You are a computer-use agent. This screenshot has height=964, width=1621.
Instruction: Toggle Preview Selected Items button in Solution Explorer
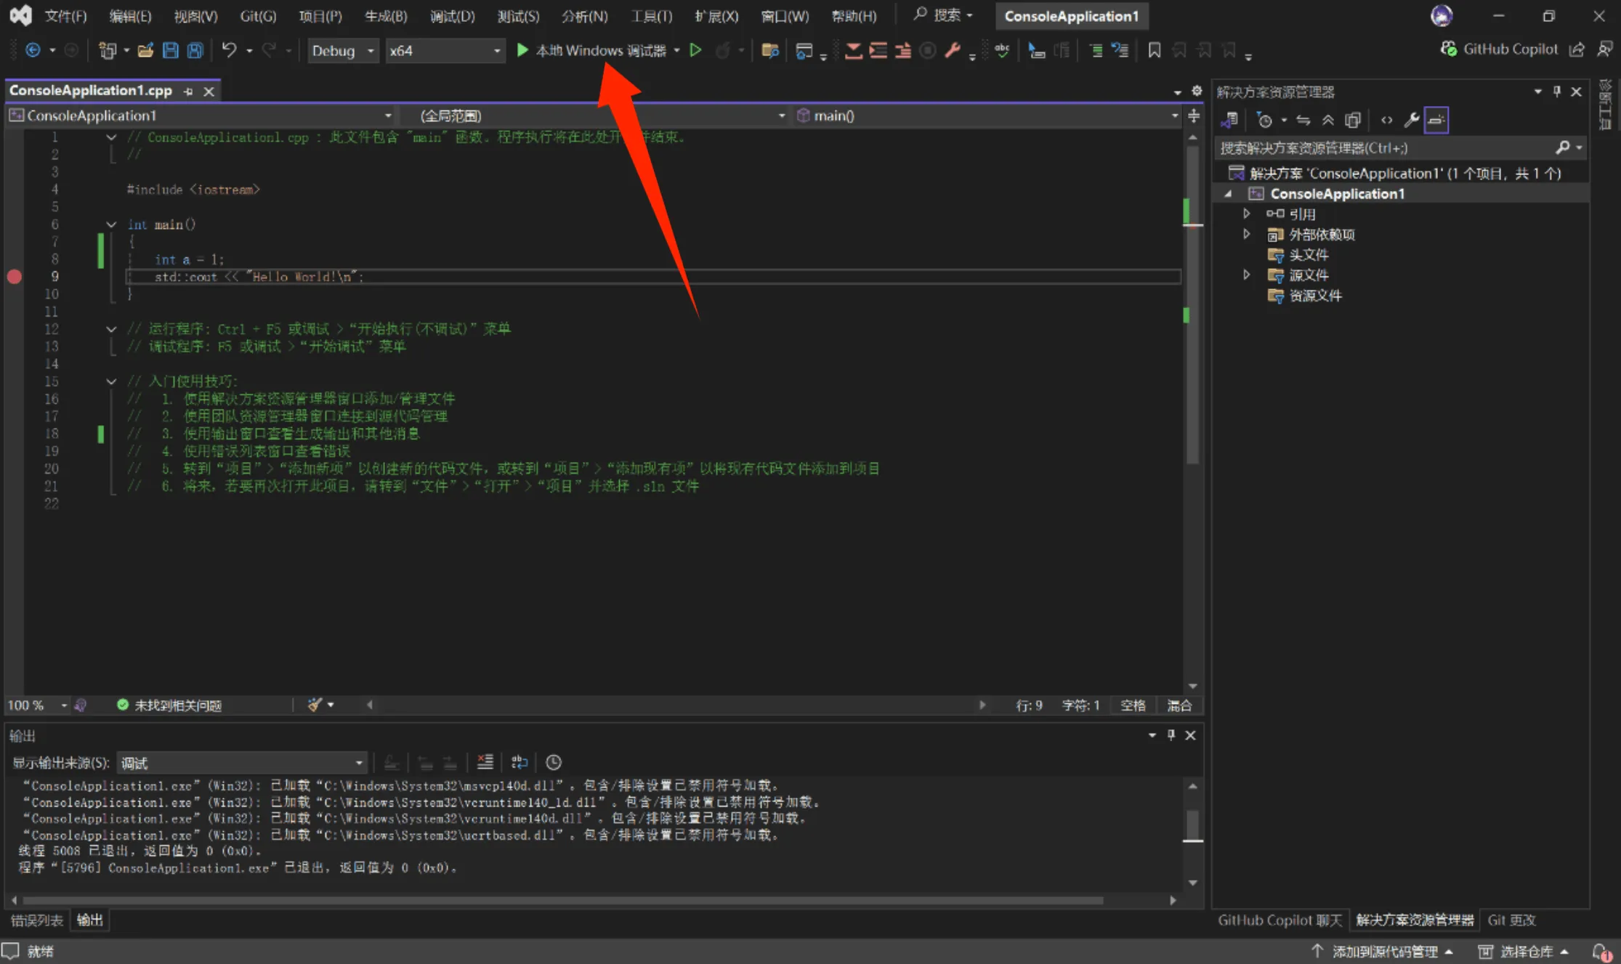pyautogui.click(x=1436, y=120)
